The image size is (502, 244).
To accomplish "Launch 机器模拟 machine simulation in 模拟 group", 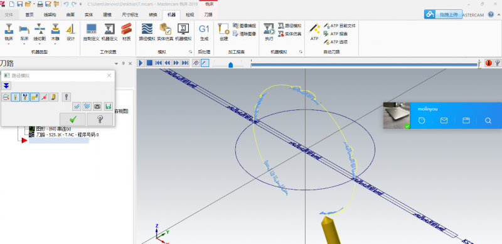I will point(183,32).
